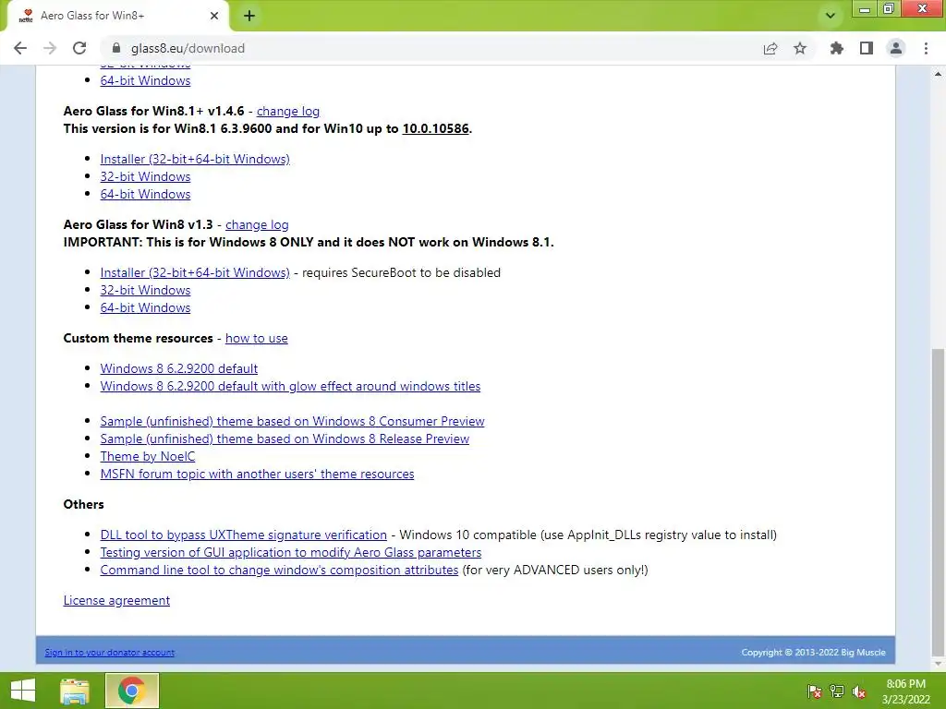The image size is (946, 709).
Task: Reload the current page
Action: 79,48
